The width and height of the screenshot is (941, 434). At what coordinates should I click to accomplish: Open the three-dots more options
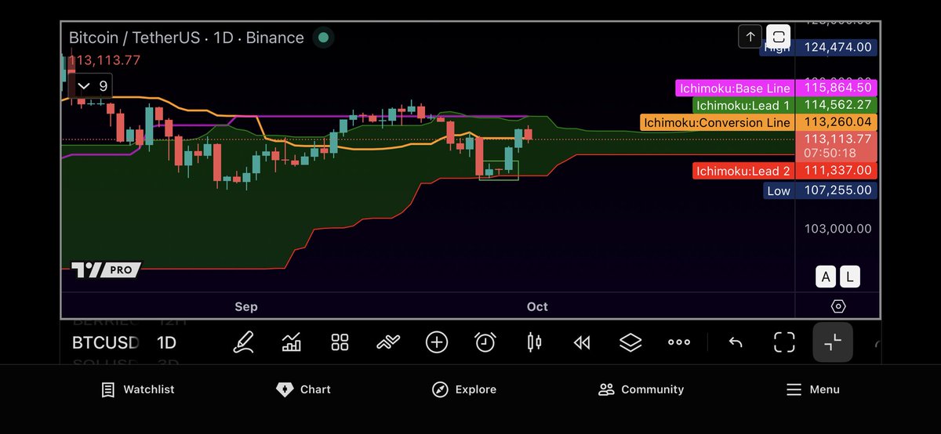(679, 342)
